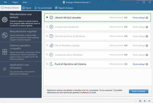Click the Librerie WinSxS obsolete label
This screenshot has height=103, width=153.
(x=68, y=18)
